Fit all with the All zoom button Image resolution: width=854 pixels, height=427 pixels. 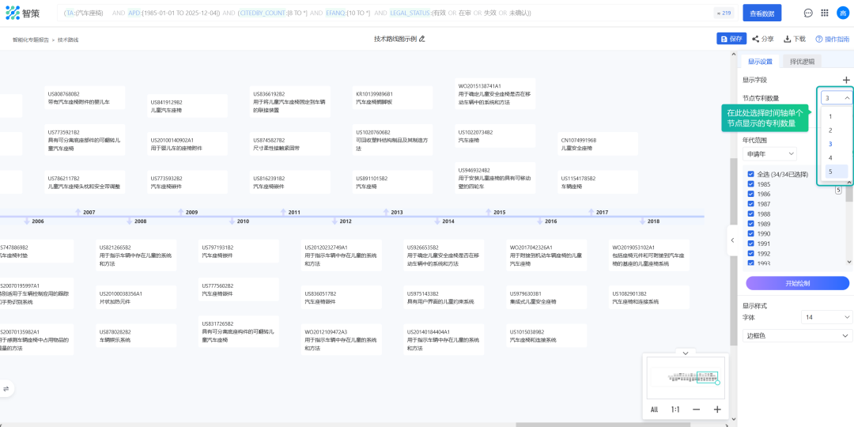(x=654, y=410)
